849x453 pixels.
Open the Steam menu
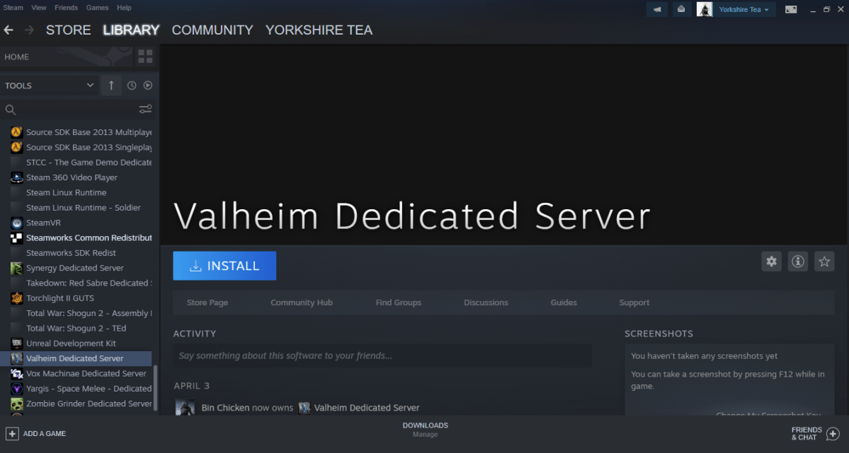tap(13, 8)
